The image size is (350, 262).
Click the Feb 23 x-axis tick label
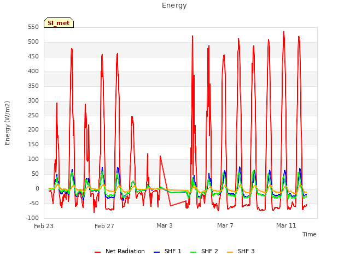click(x=44, y=226)
